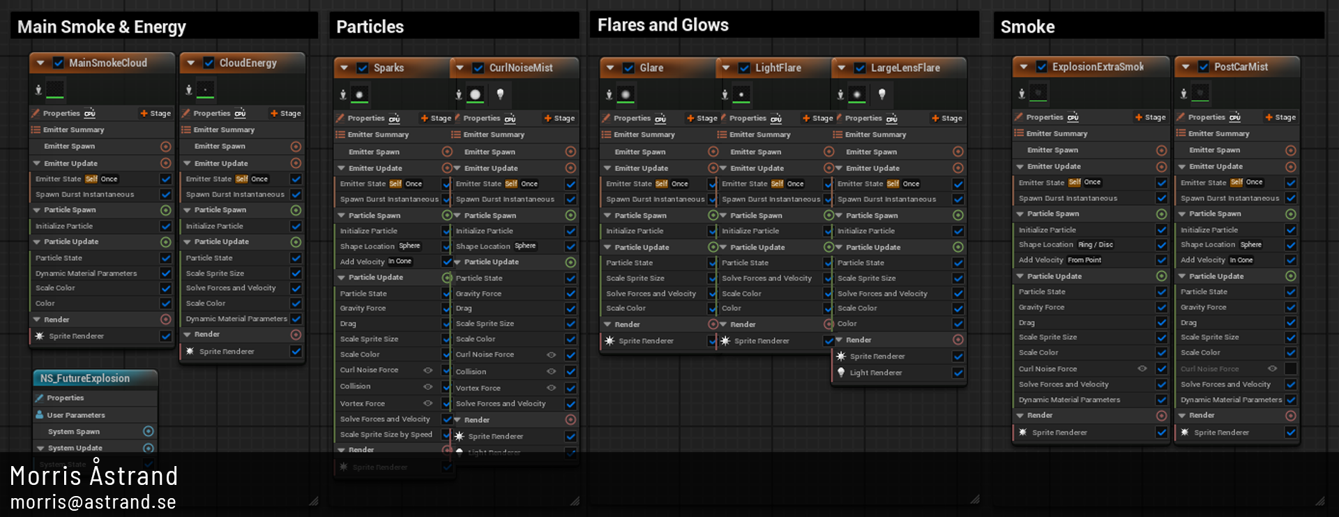
Task: Add module via System Spawn plus circle
Action: point(148,431)
